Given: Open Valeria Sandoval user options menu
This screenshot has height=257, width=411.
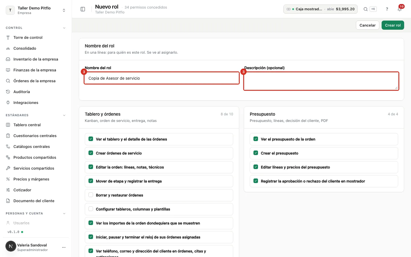Looking at the screenshot, I should point(64,247).
